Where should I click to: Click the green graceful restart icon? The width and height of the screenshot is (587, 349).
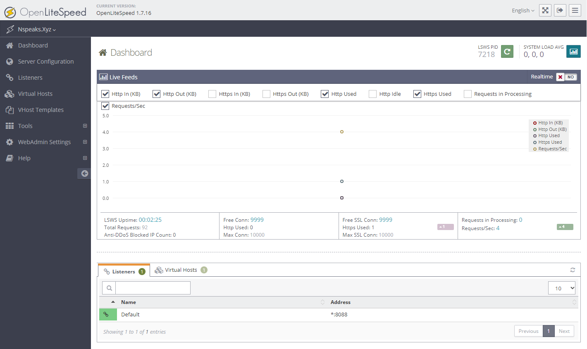[507, 52]
